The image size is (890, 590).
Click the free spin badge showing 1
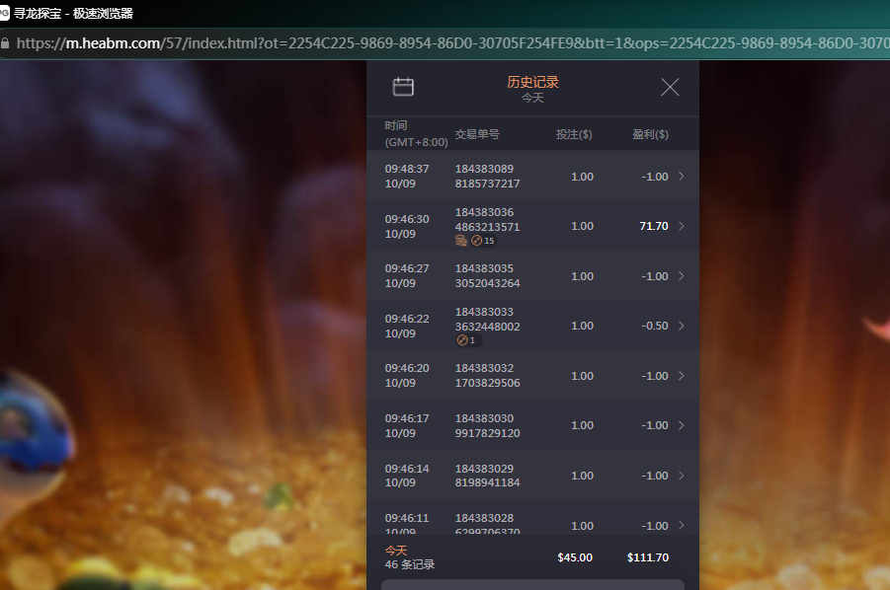466,340
